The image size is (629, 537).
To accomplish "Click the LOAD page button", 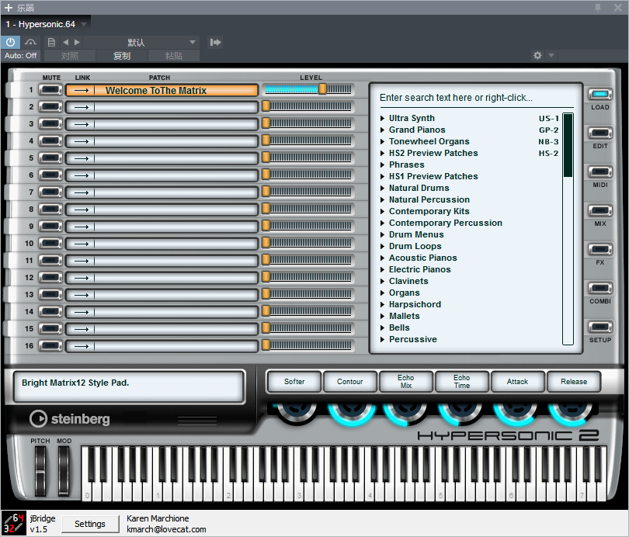I will point(599,95).
